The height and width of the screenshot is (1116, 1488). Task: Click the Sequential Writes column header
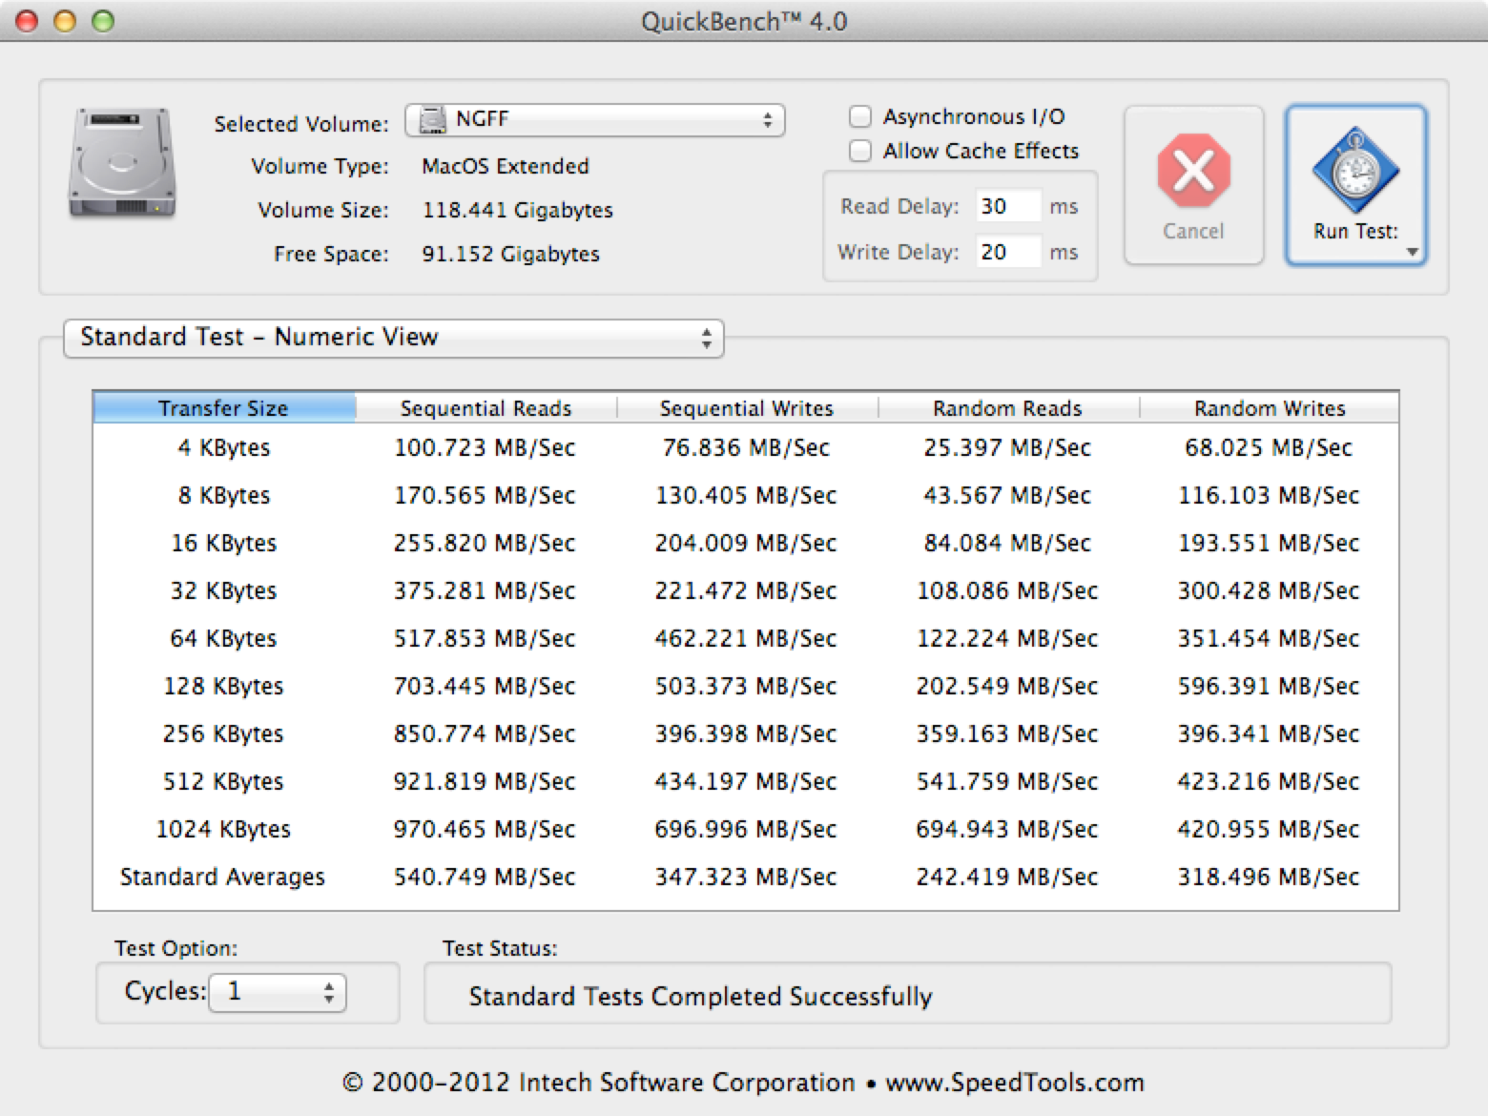(746, 408)
